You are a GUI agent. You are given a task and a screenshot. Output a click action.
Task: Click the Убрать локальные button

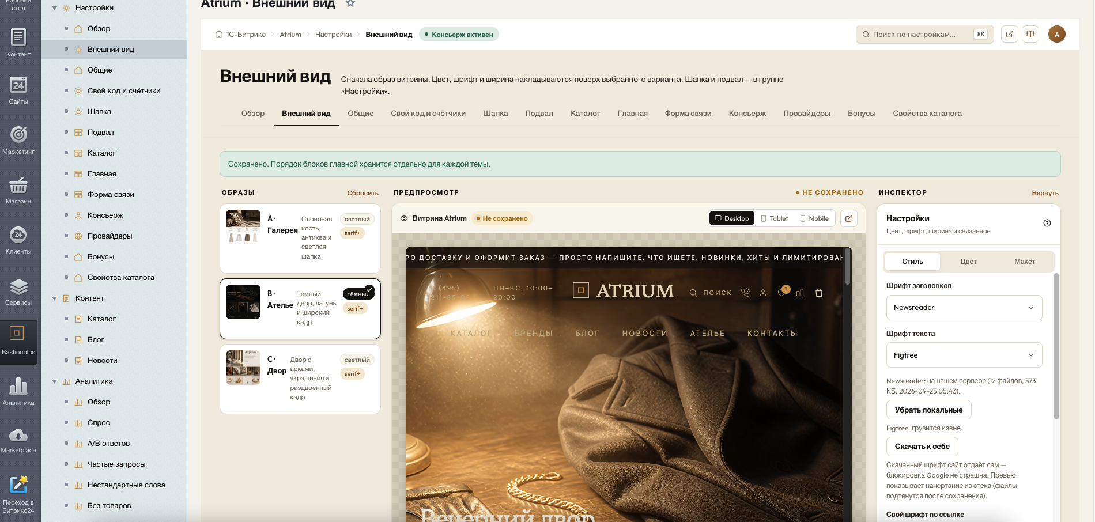point(928,410)
